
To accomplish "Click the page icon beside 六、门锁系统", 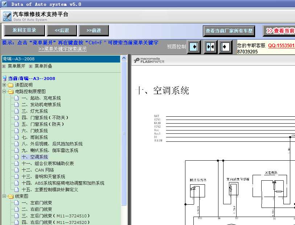I will [17, 131].
